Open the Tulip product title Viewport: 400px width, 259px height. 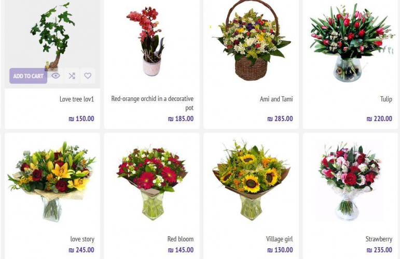tap(386, 99)
